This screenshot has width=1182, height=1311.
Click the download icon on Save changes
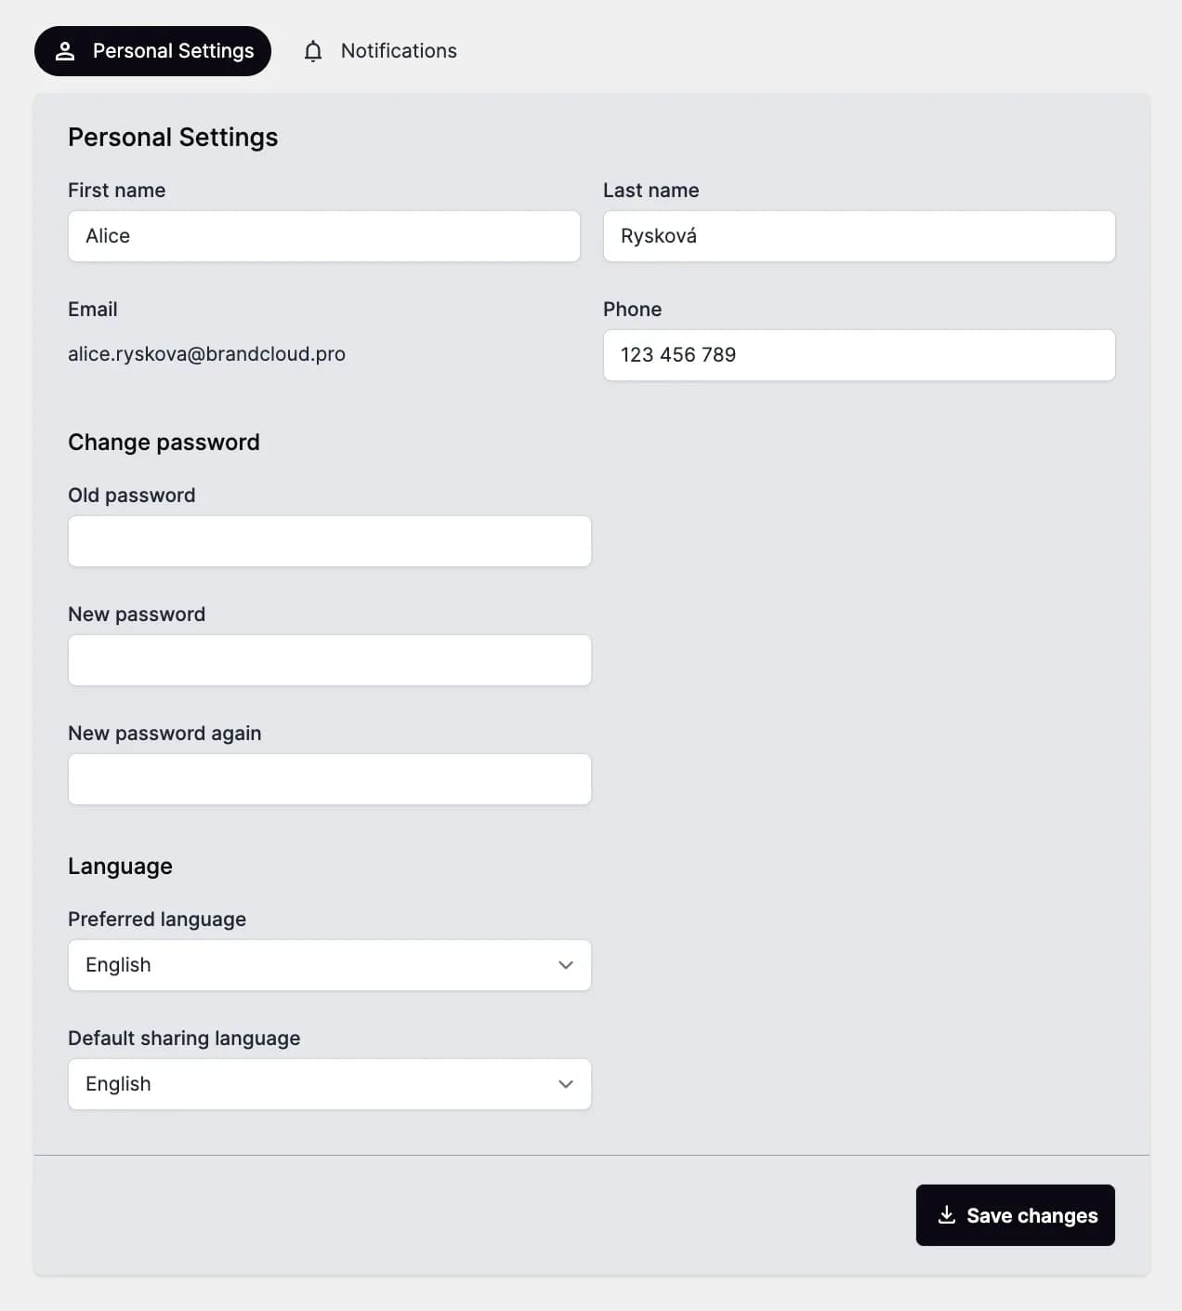click(946, 1215)
